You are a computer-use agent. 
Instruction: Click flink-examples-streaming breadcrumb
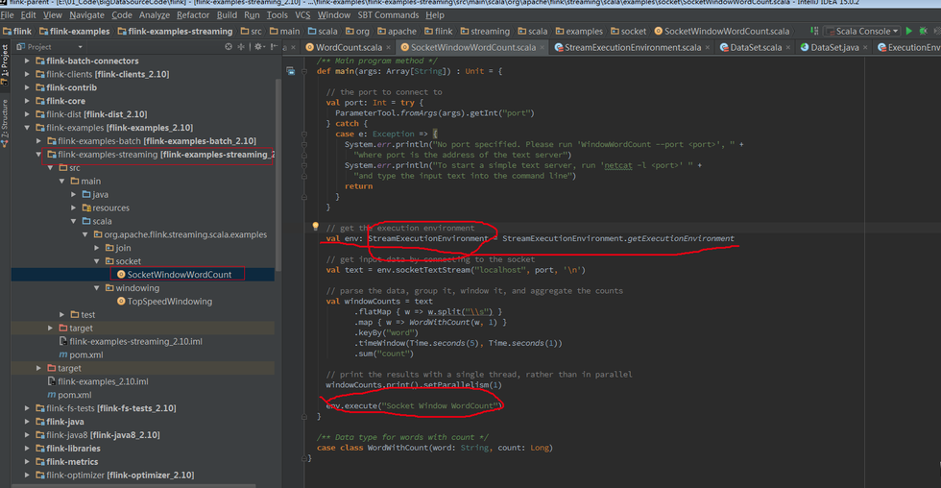[175, 31]
